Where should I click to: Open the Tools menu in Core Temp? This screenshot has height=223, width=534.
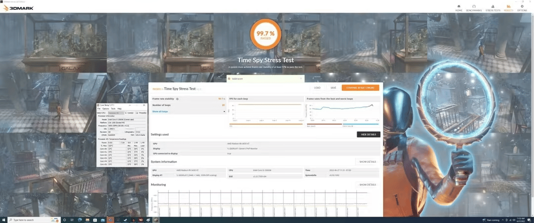(x=113, y=109)
